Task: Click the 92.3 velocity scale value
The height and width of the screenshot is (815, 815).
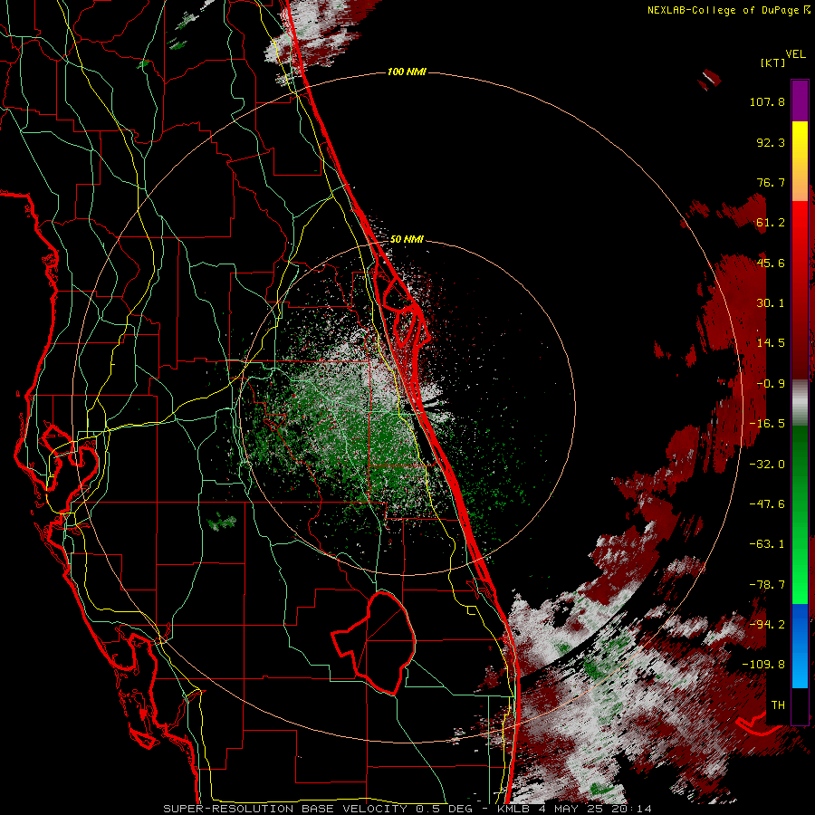Action: pyautogui.click(x=771, y=142)
